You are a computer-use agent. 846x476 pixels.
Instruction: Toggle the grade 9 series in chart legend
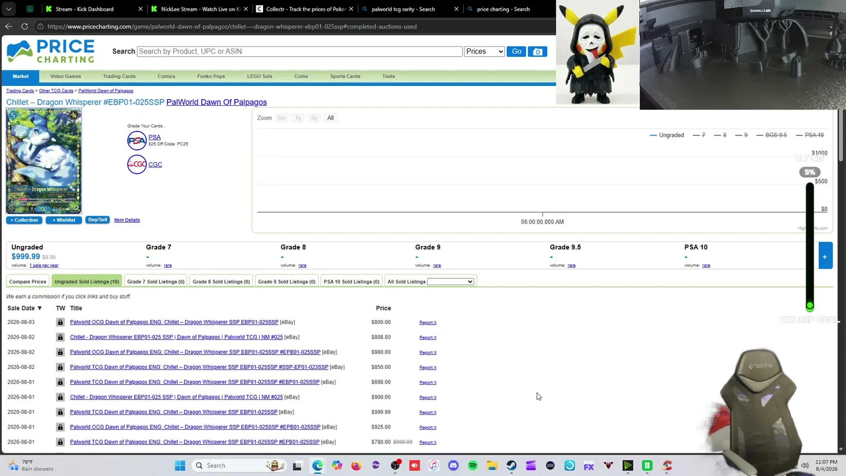coord(741,135)
